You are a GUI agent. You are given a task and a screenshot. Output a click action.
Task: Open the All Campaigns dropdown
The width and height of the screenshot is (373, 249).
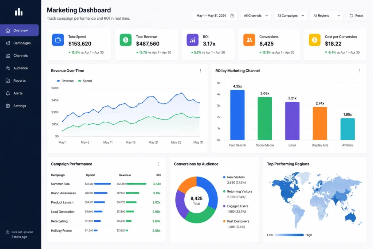point(290,15)
